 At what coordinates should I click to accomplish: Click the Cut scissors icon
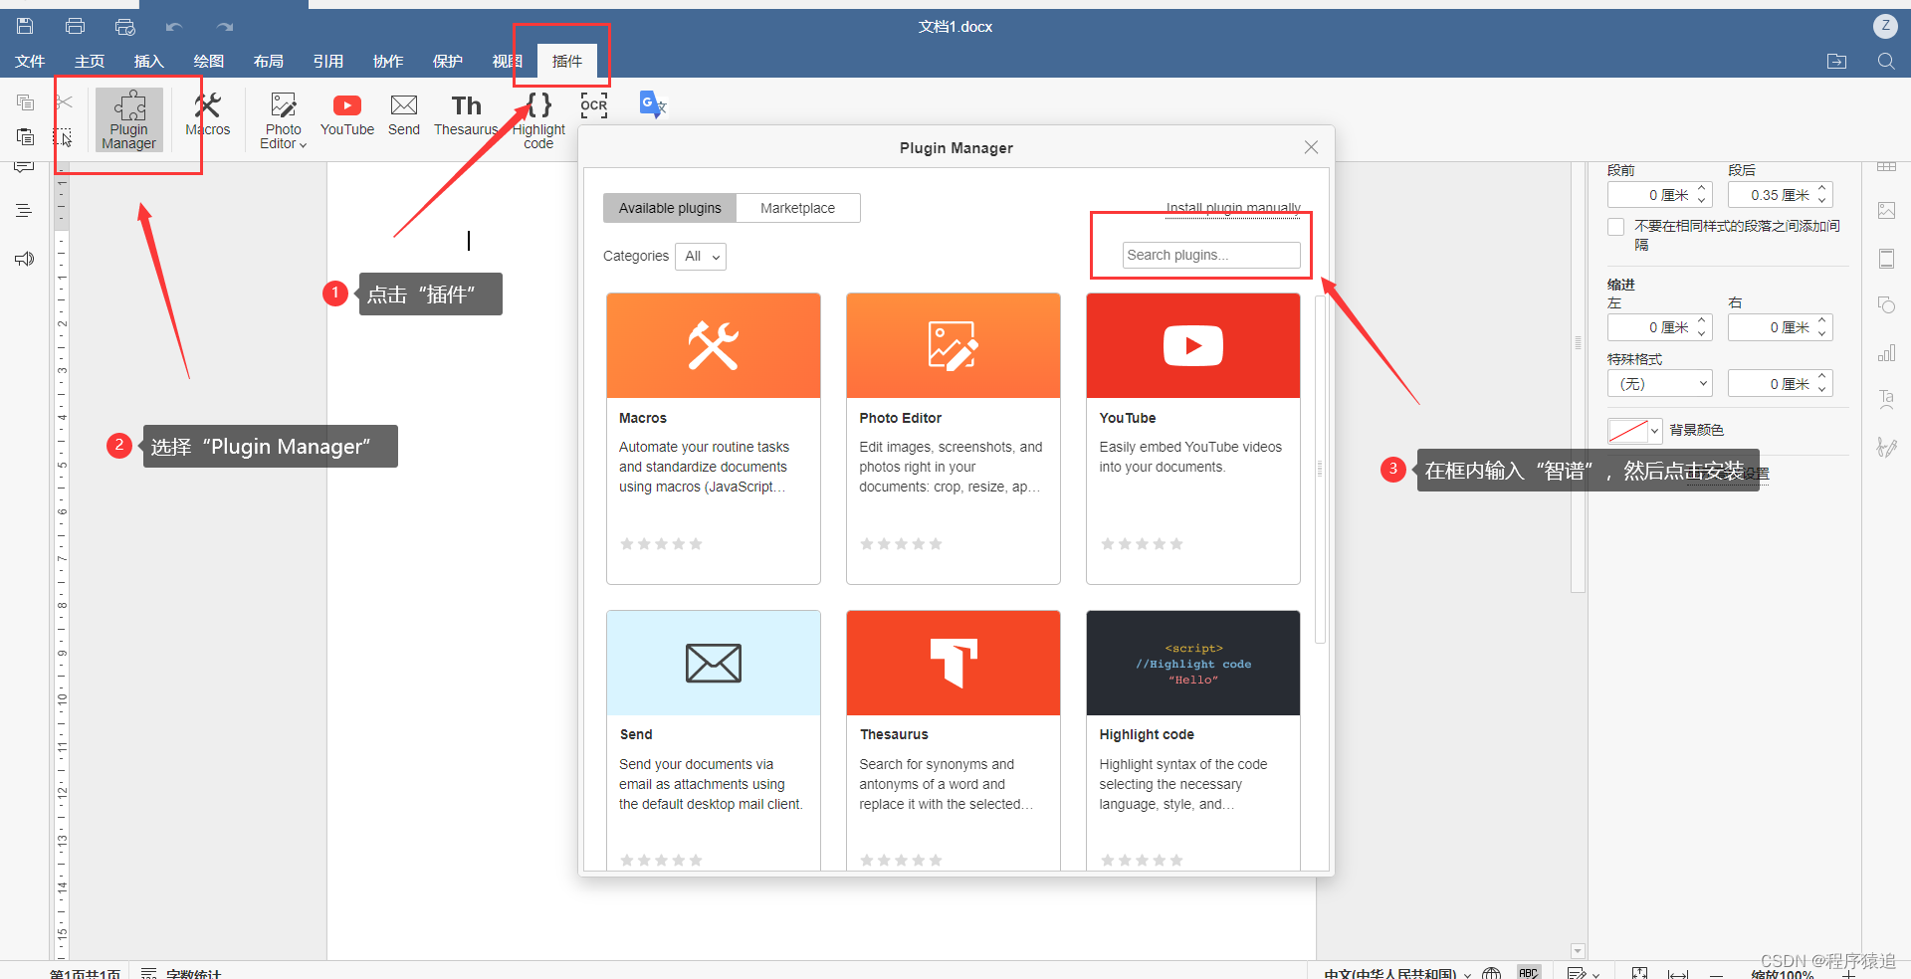64,101
